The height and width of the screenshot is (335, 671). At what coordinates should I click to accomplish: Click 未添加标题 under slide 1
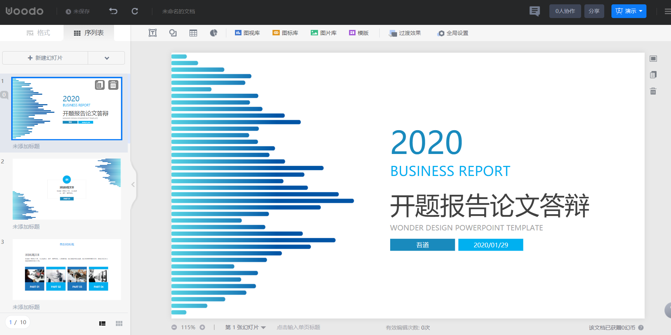pyautogui.click(x=26, y=146)
